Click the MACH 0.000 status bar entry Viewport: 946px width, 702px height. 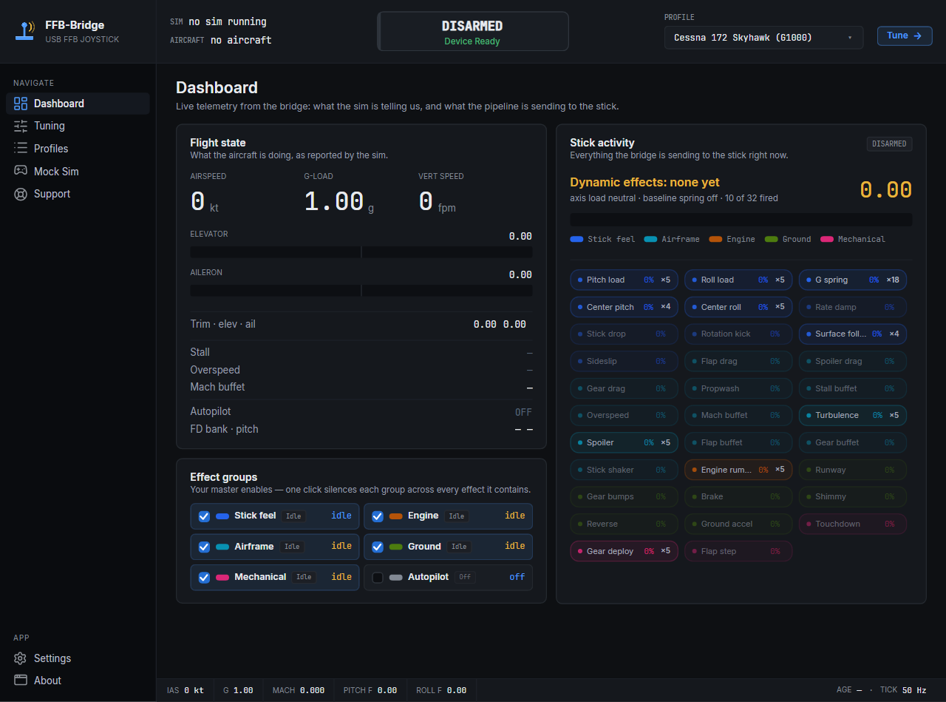coord(299,690)
